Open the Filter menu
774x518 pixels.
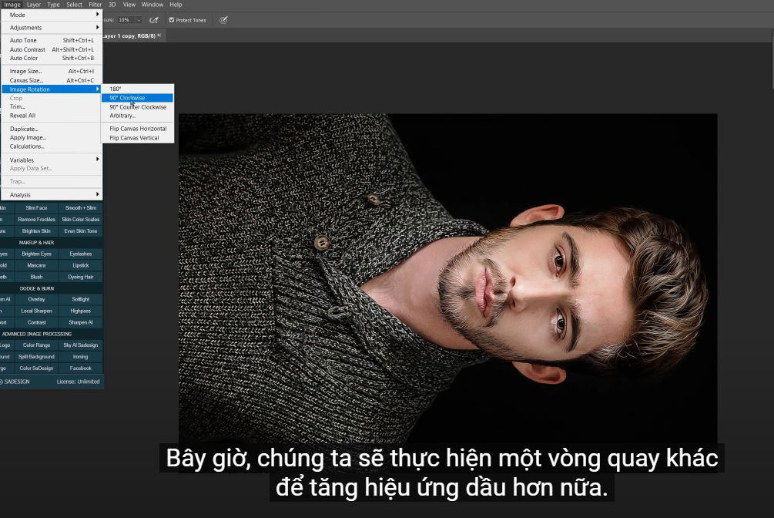click(x=95, y=5)
